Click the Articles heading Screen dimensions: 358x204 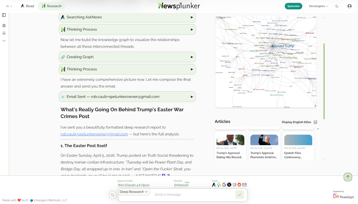(x=222, y=122)
